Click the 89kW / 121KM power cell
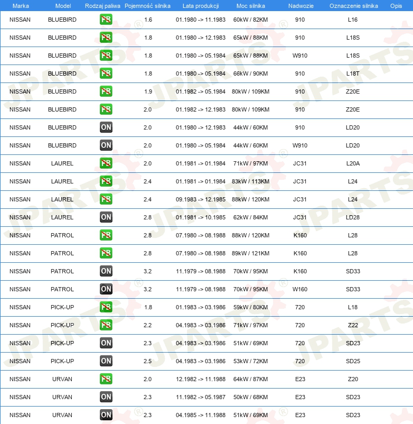The image size is (413, 424). point(250,253)
